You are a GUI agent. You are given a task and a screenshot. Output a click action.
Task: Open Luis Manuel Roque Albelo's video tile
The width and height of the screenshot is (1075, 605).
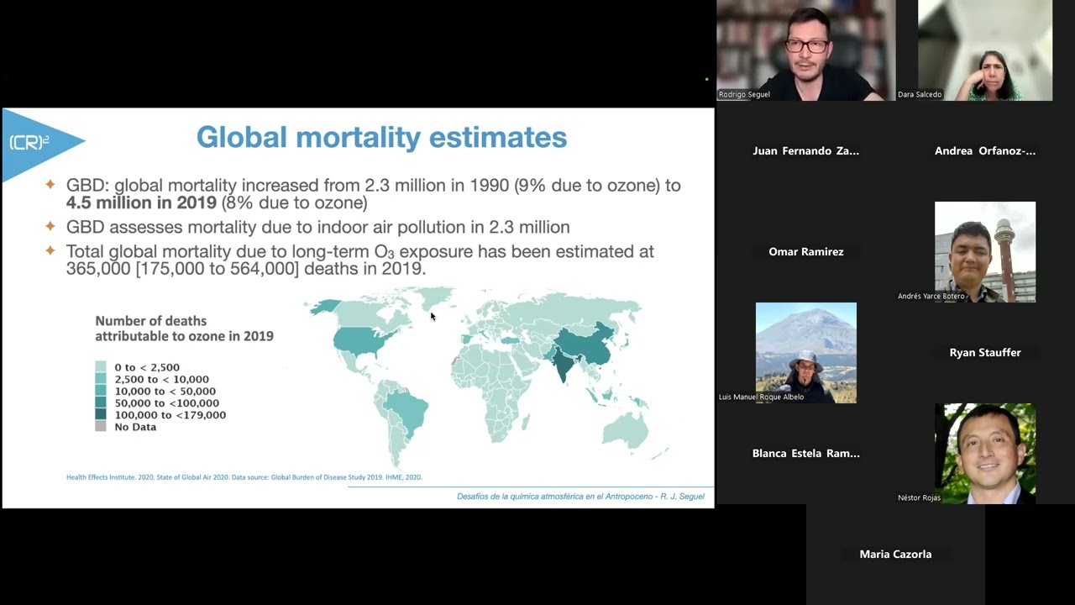805,353
